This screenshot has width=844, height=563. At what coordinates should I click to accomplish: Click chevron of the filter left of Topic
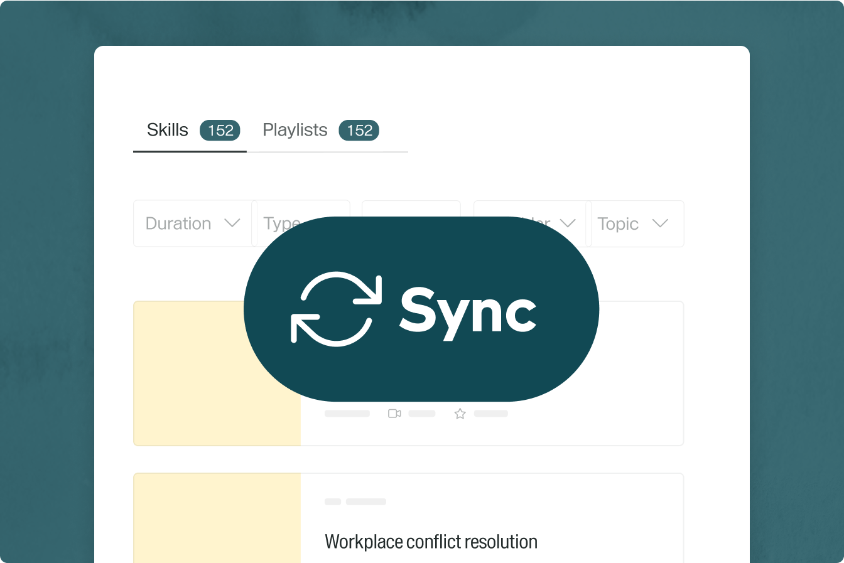(568, 223)
